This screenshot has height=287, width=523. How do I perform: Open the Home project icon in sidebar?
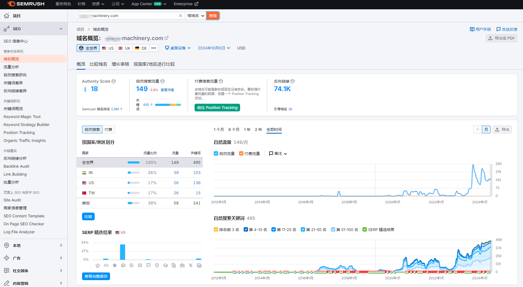(x=7, y=16)
